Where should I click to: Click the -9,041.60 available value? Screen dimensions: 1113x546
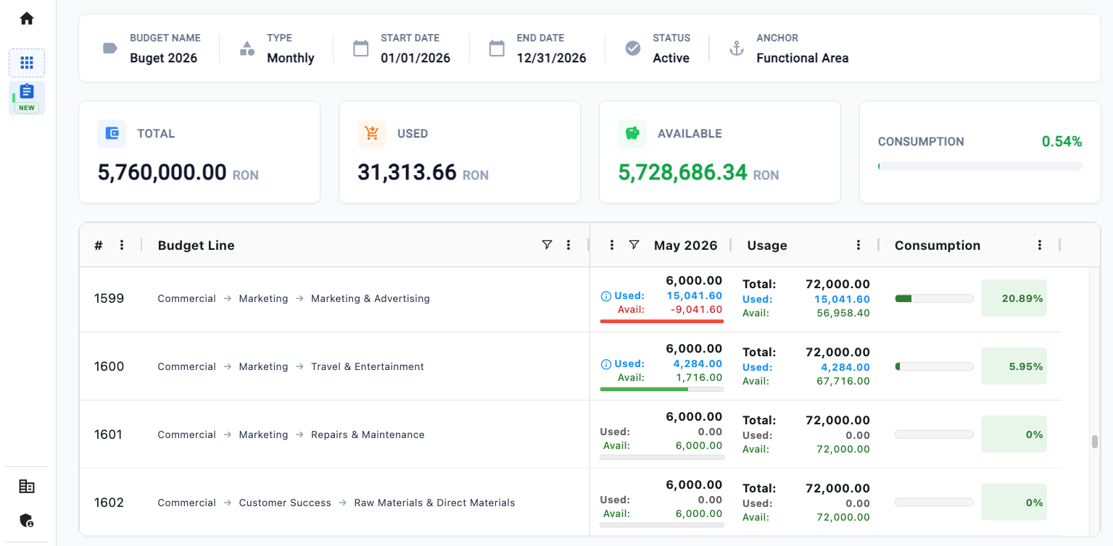[696, 309]
